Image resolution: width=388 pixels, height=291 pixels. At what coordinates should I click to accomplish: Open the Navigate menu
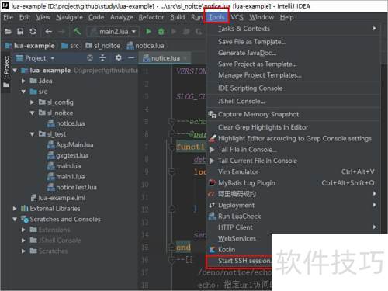[x=69, y=17]
